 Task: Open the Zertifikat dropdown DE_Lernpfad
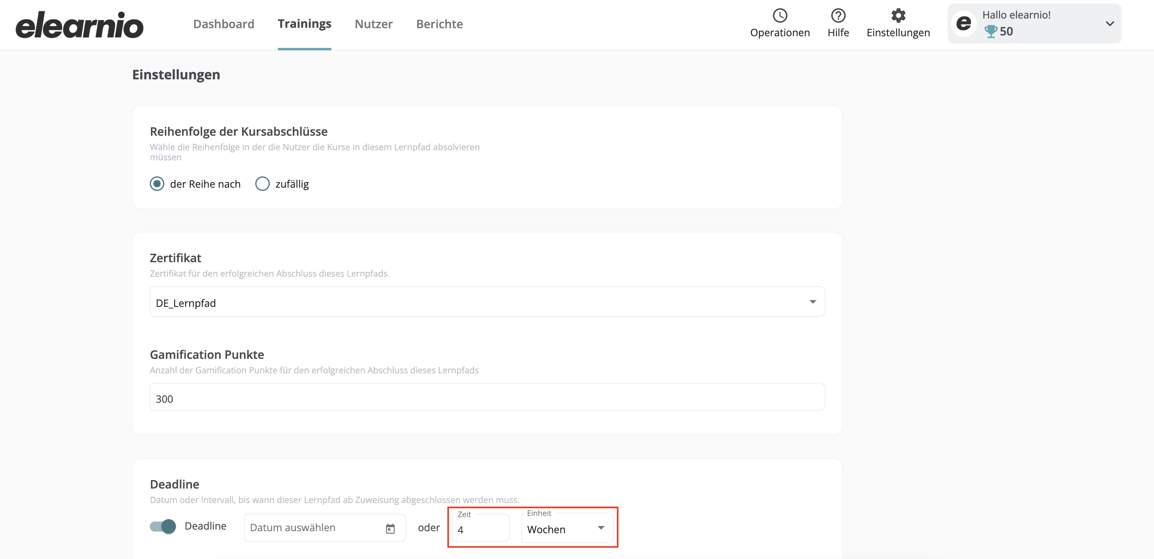pyautogui.click(x=487, y=302)
